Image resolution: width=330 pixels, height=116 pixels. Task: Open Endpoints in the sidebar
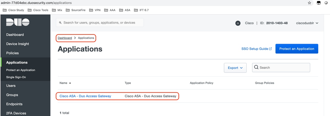14,104
